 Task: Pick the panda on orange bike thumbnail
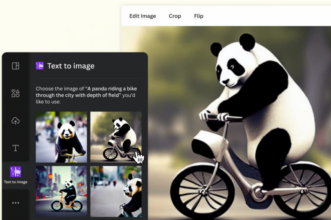[x=61, y=191]
